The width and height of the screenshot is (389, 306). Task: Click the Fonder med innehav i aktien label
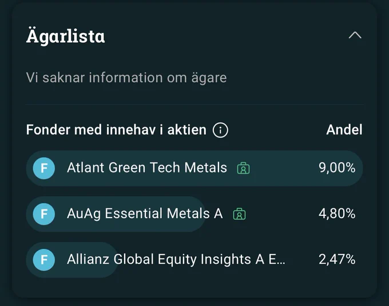tap(116, 130)
